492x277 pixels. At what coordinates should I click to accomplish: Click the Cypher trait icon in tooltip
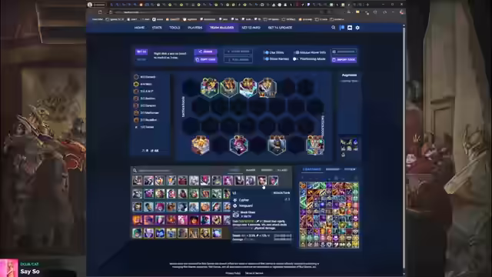(x=235, y=200)
